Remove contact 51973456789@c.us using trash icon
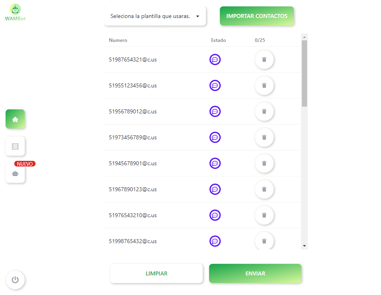381x295 pixels. click(264, 137)
